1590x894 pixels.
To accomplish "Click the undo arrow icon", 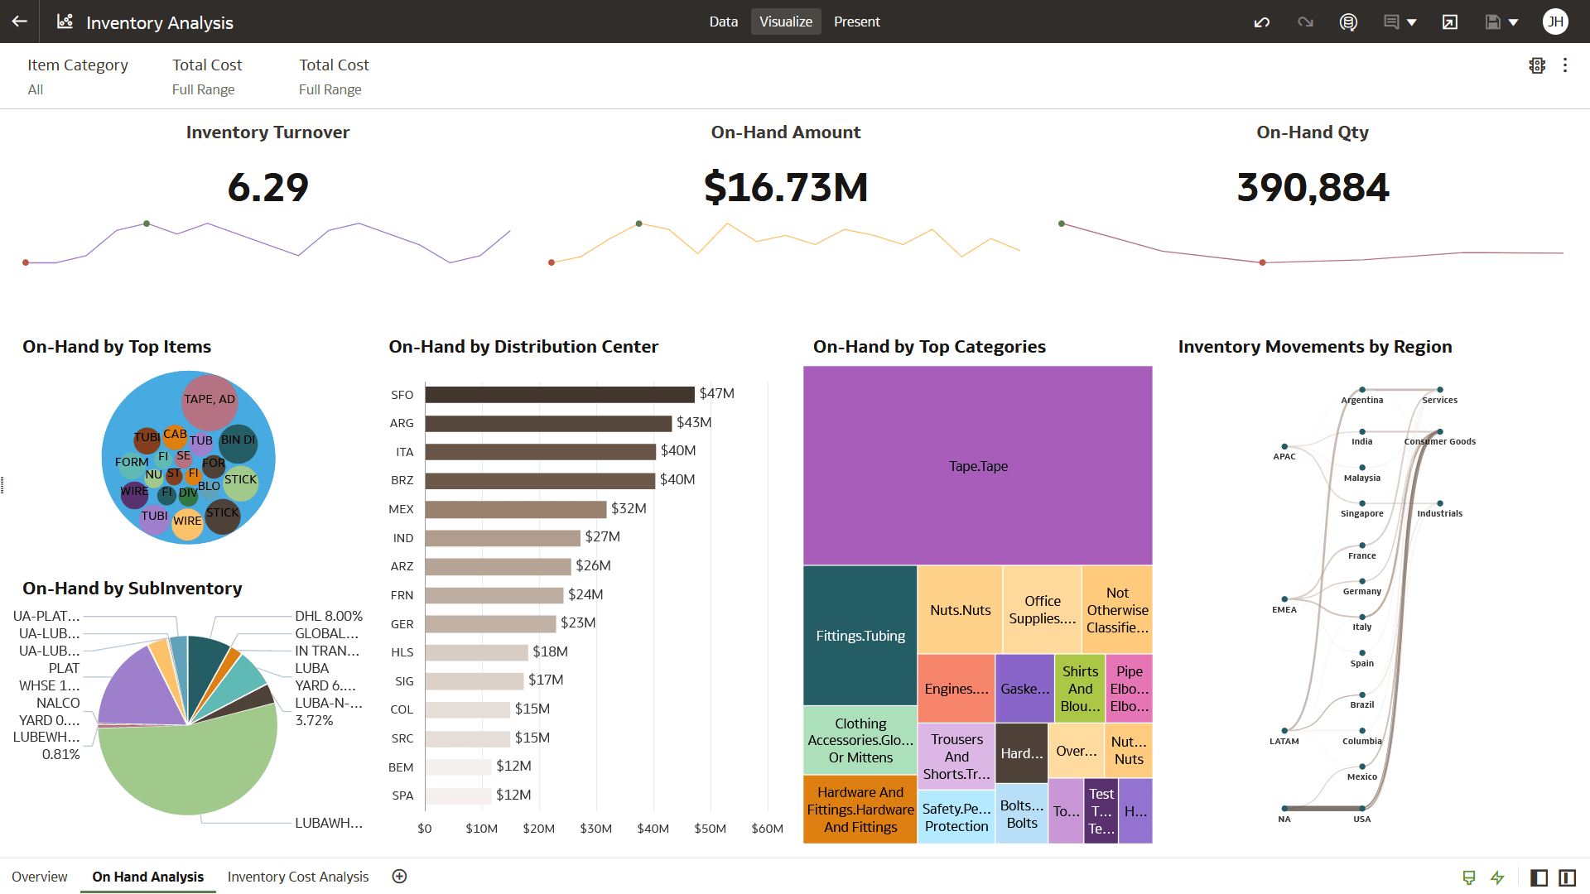I will [1261, 22].
